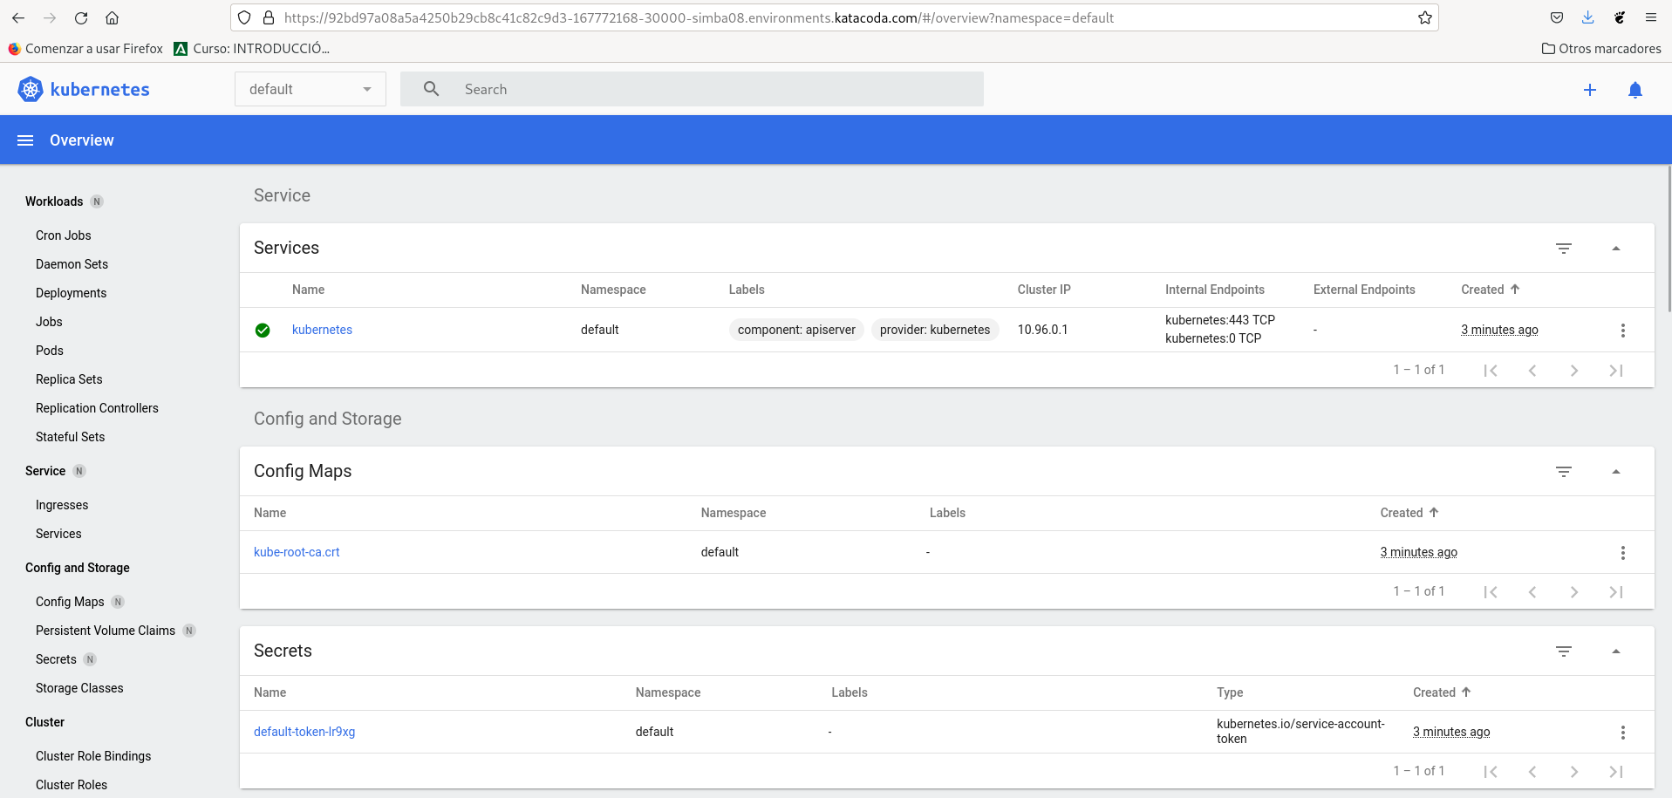Screen dimensions: 1672x798
Task: Click the plus create resource icon
Action: [1590, 90]
